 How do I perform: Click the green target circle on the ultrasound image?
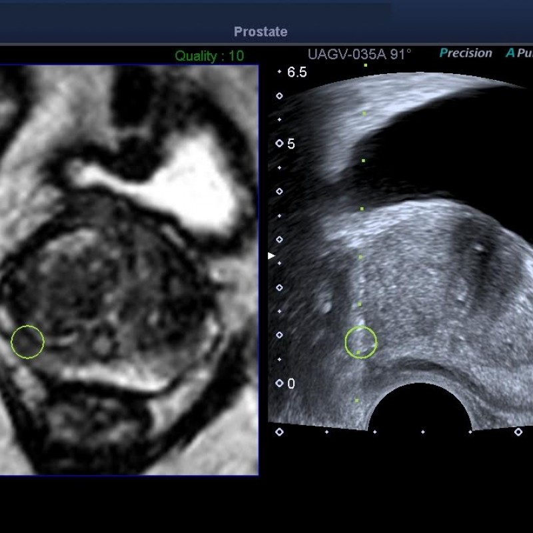point(360,342)
